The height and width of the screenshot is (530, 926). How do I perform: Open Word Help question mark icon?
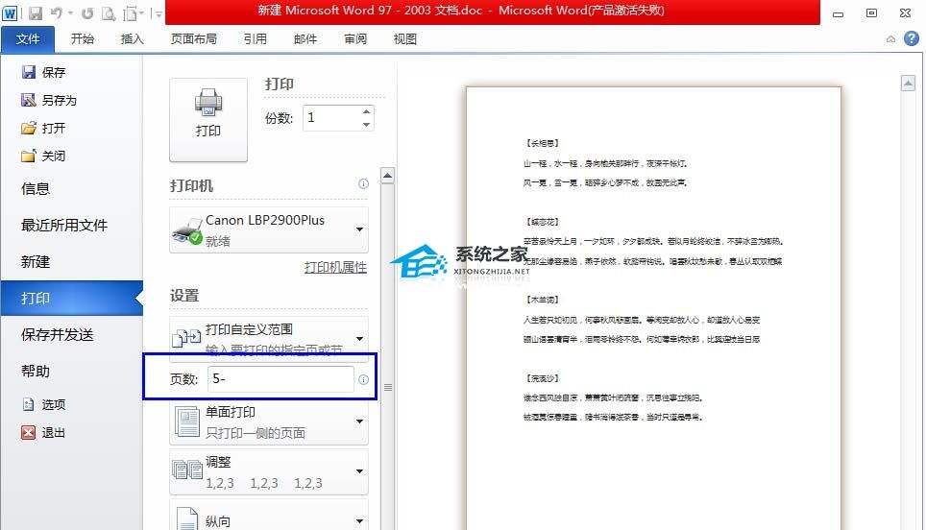coord(912,39)
